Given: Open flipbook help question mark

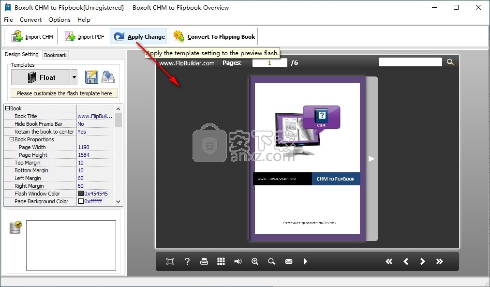Looking at the screenshot, I should click(187, 261).
